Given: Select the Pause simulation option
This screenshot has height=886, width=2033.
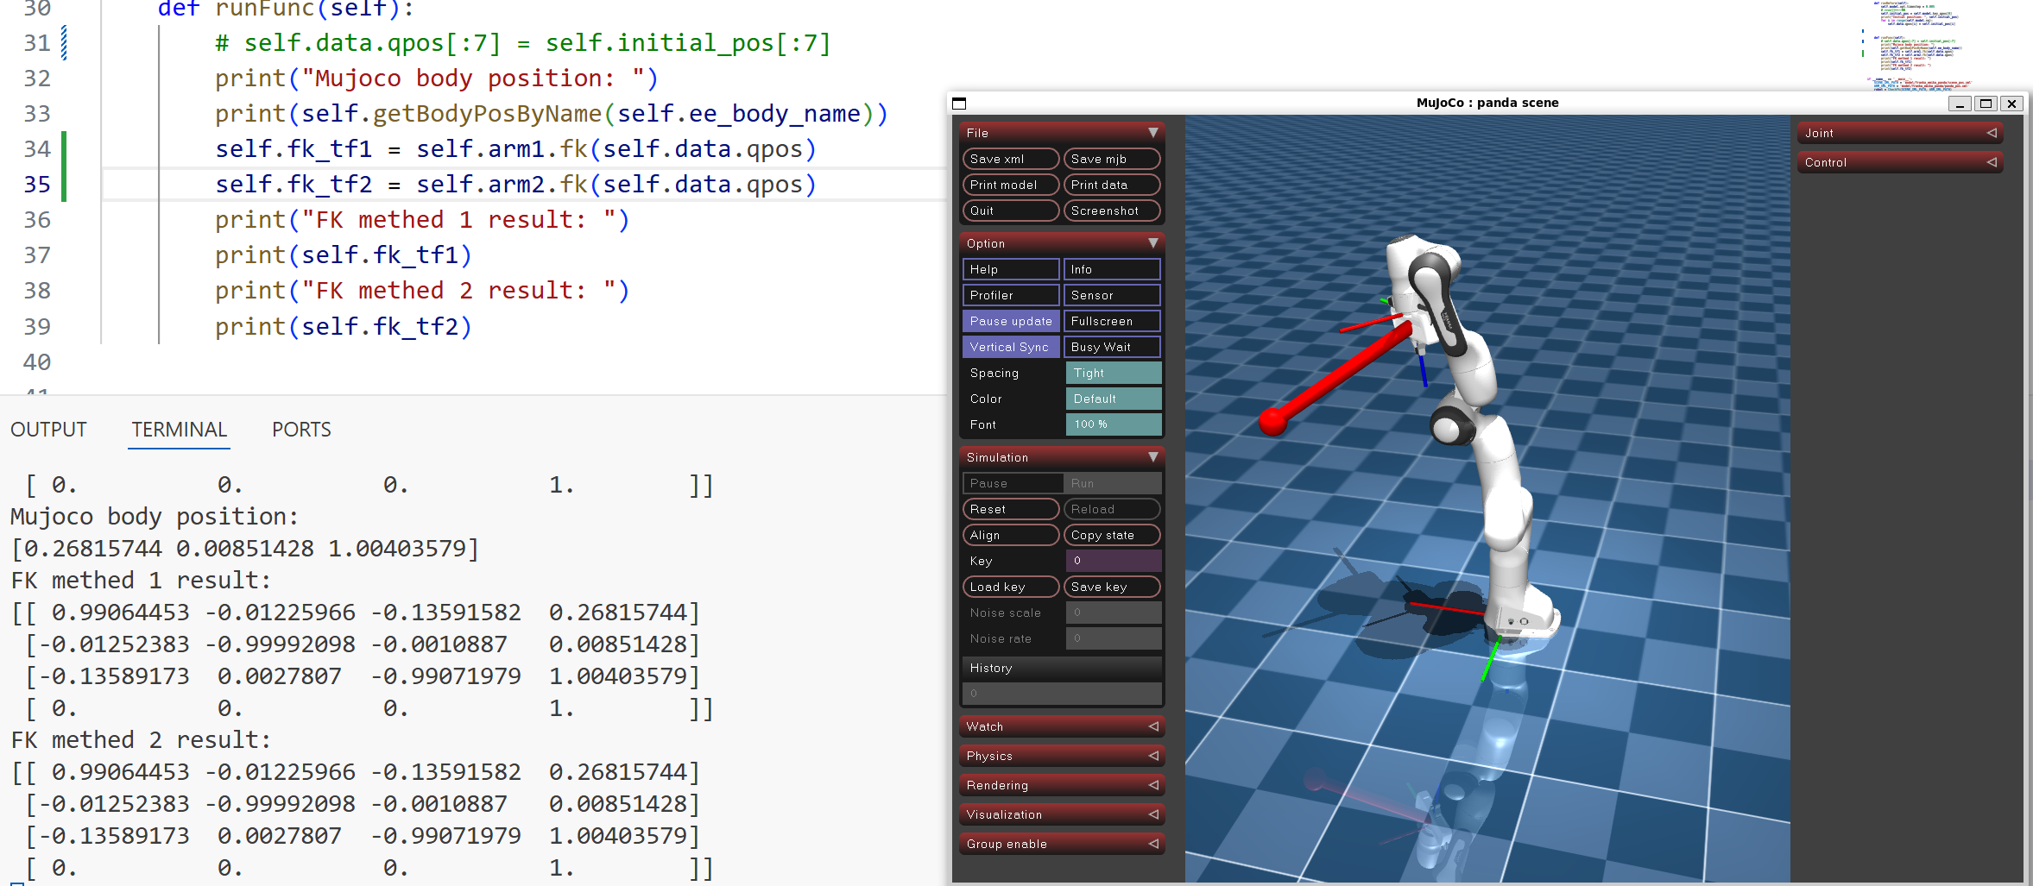Looking at the screenshot, I should (1013, 483).
